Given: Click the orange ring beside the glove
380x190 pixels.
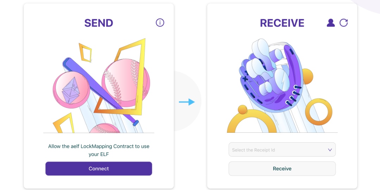Looking at the screenshot, I should [x=318, y=112].
